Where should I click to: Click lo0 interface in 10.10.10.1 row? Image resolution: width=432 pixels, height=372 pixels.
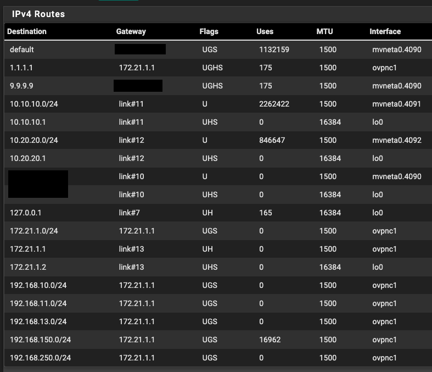[378, 122]
